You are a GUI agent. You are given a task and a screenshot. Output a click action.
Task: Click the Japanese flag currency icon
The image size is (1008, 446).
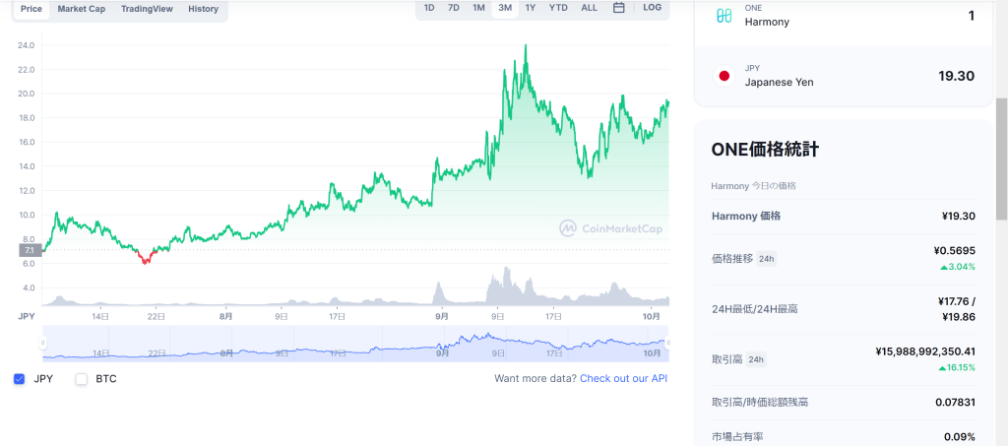click(x=725, y=76)
